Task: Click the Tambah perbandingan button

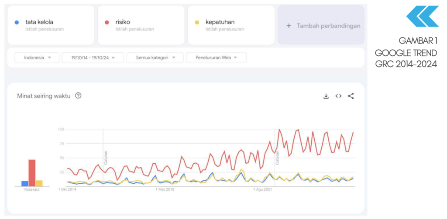Action: [321, 25]
